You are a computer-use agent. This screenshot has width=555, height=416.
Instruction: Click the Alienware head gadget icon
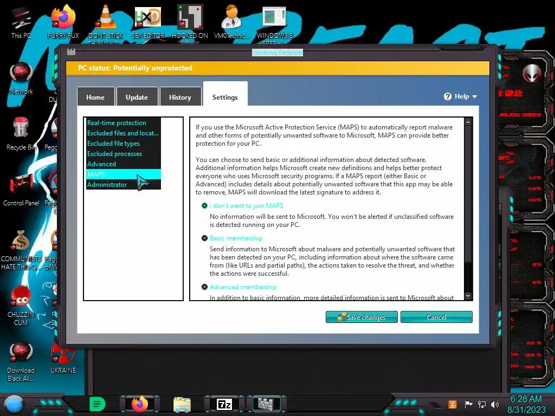(x=532, y=73)
